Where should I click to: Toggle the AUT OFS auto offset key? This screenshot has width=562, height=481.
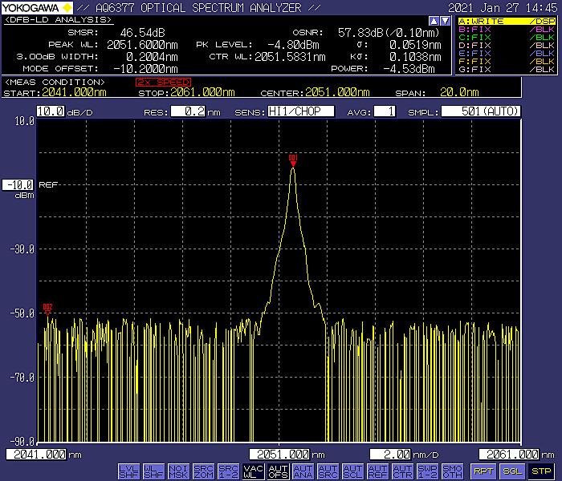[x=278, y=471]
